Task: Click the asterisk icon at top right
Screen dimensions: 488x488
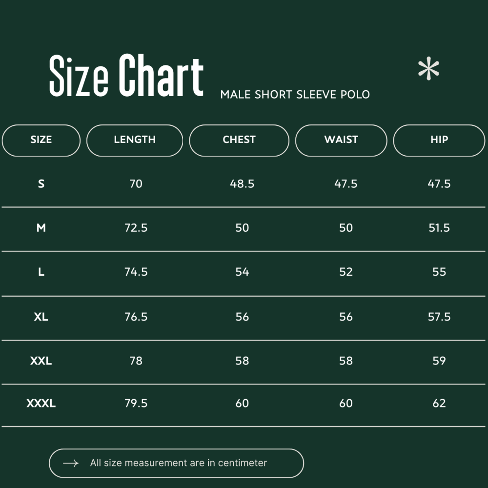Action: pos(428,69)
